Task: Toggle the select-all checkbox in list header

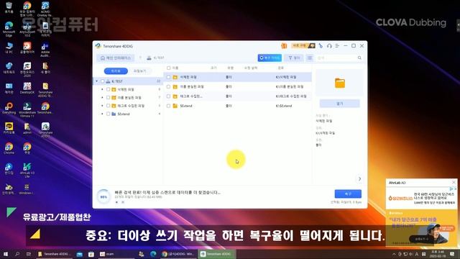Action: click(x=168, y=68)
